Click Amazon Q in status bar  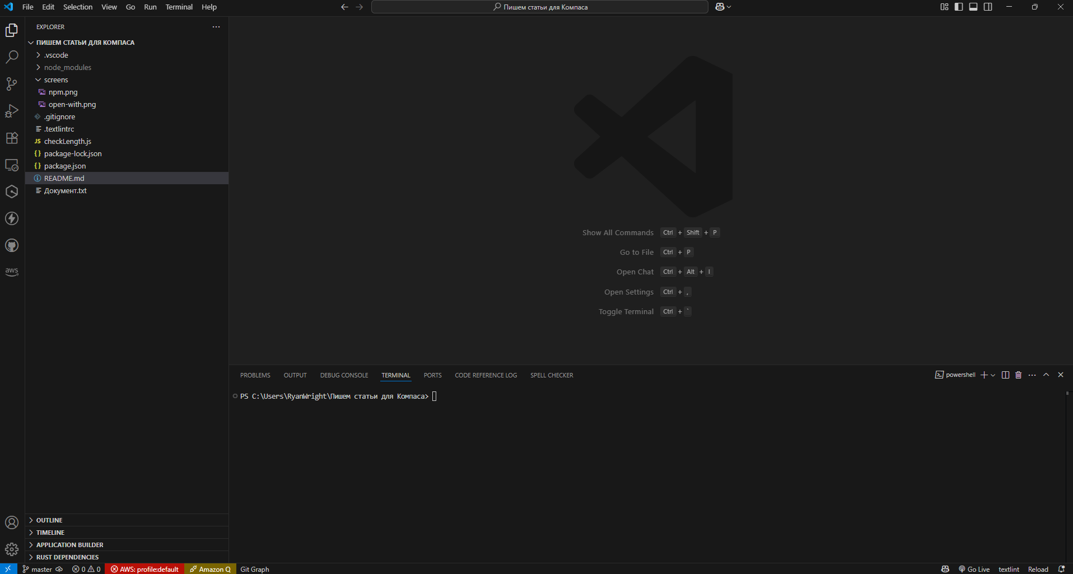210,569
